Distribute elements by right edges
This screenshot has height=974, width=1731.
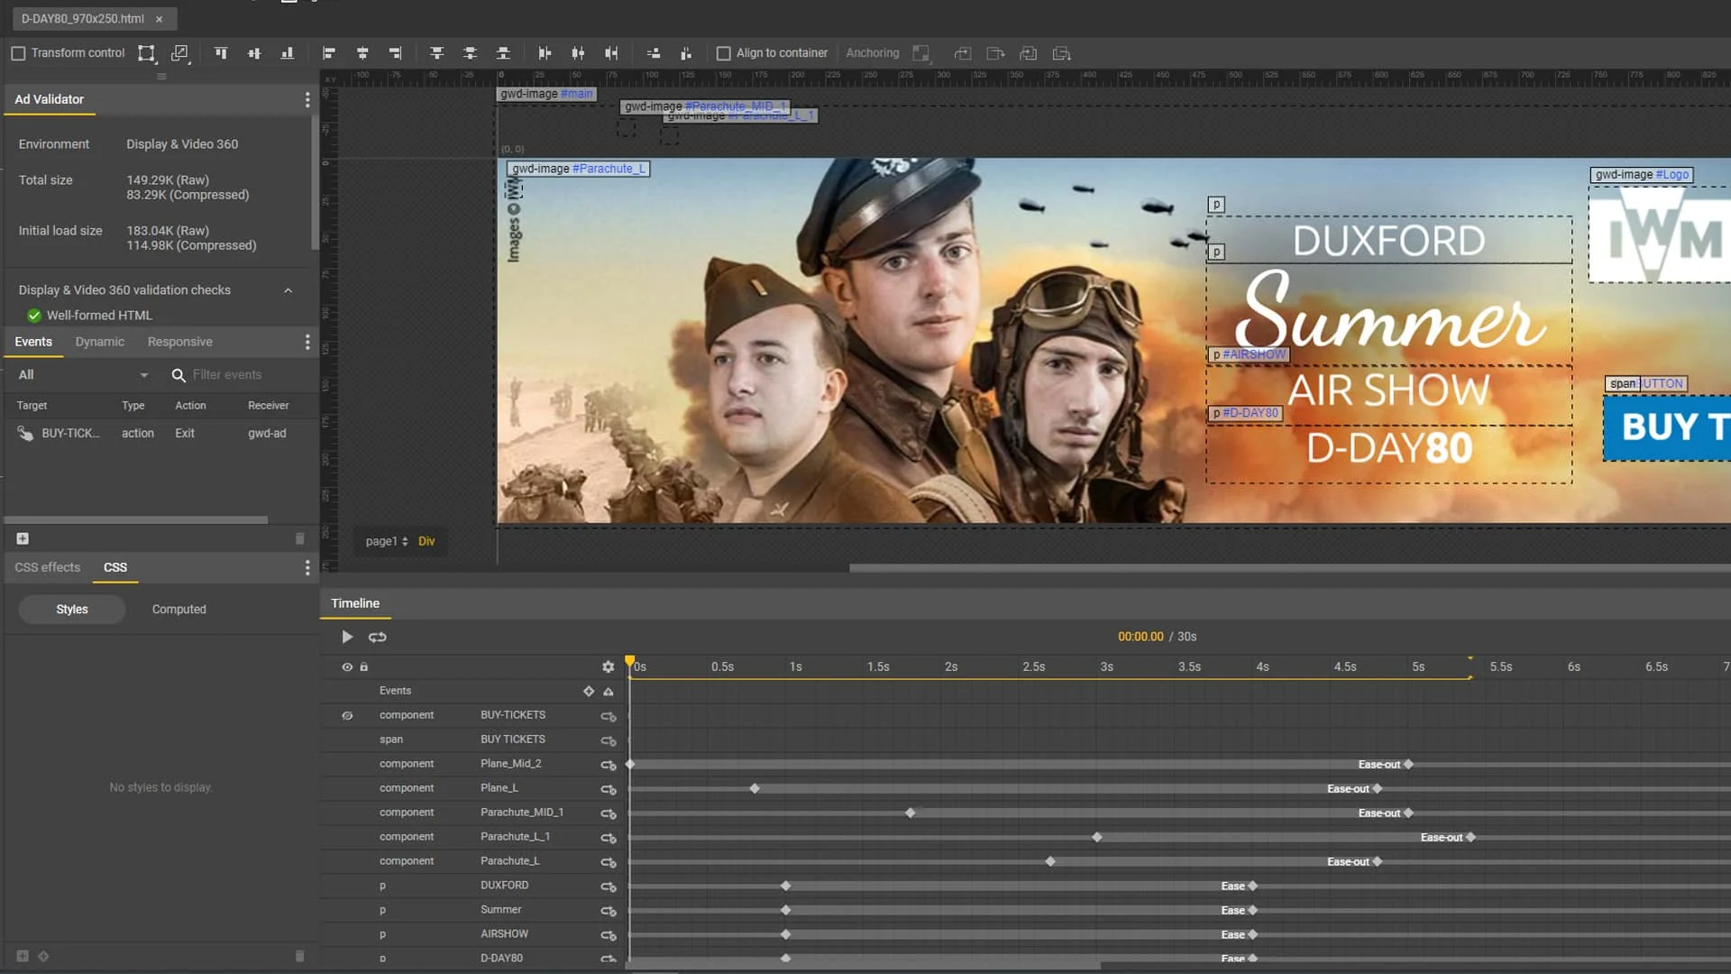tap(611, 53)
